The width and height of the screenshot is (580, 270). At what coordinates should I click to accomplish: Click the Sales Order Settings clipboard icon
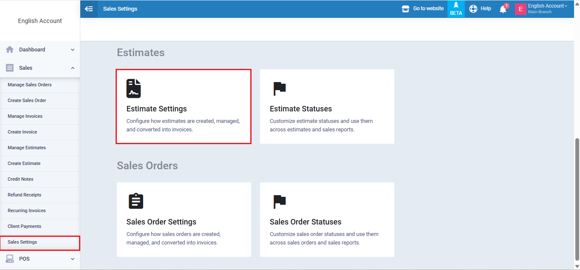pyautogui.click(x=136, y=201)
